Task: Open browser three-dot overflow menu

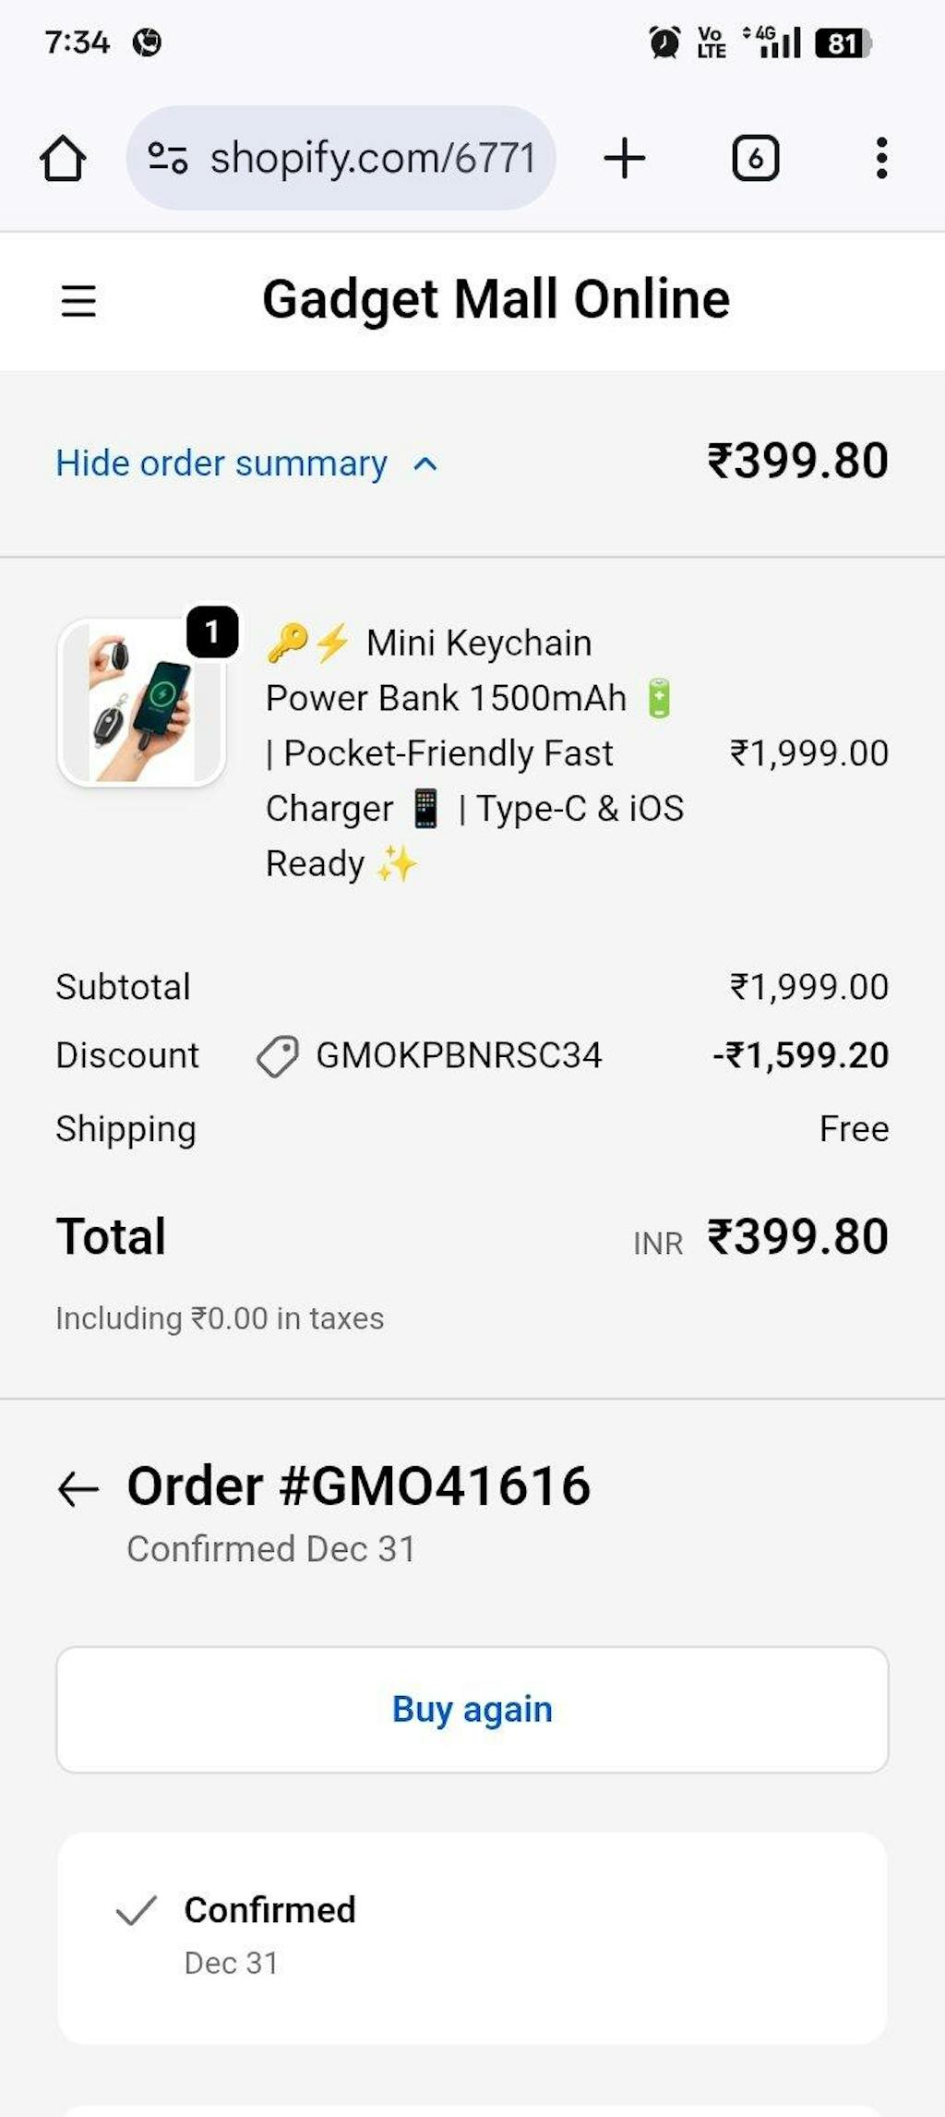Action: pos(881,158)
